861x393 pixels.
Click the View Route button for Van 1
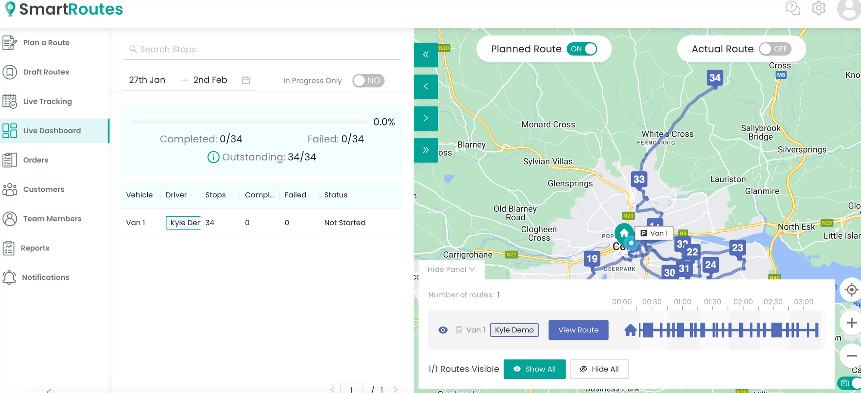click(578, 330)
